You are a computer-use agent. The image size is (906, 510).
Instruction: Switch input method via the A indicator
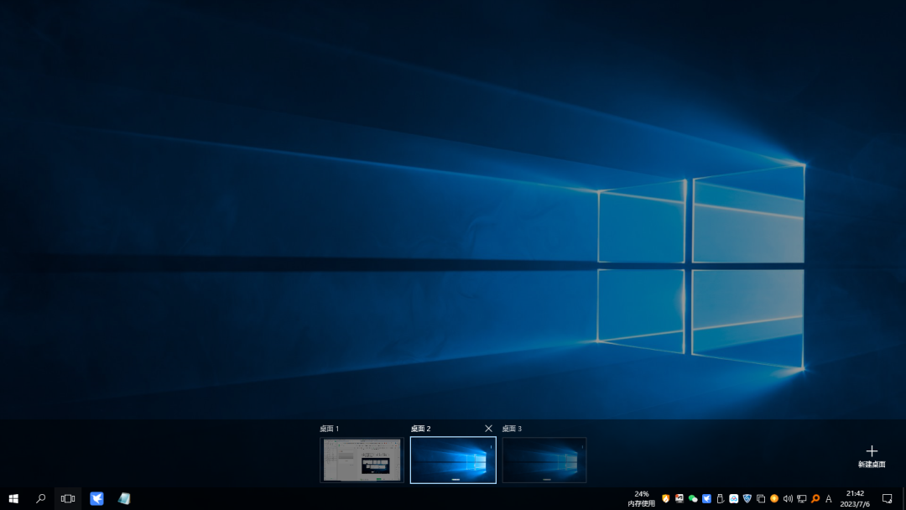(x=829, y=498)
